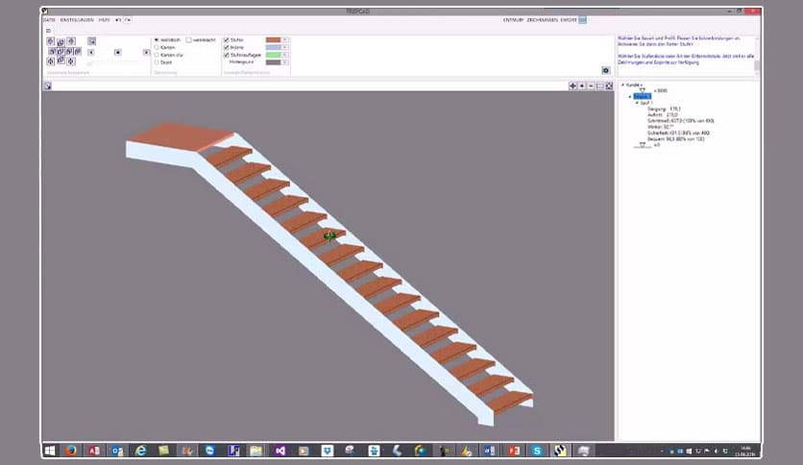Open Firefox from the taskbar

pyautogui.click(x=71, y=451)
